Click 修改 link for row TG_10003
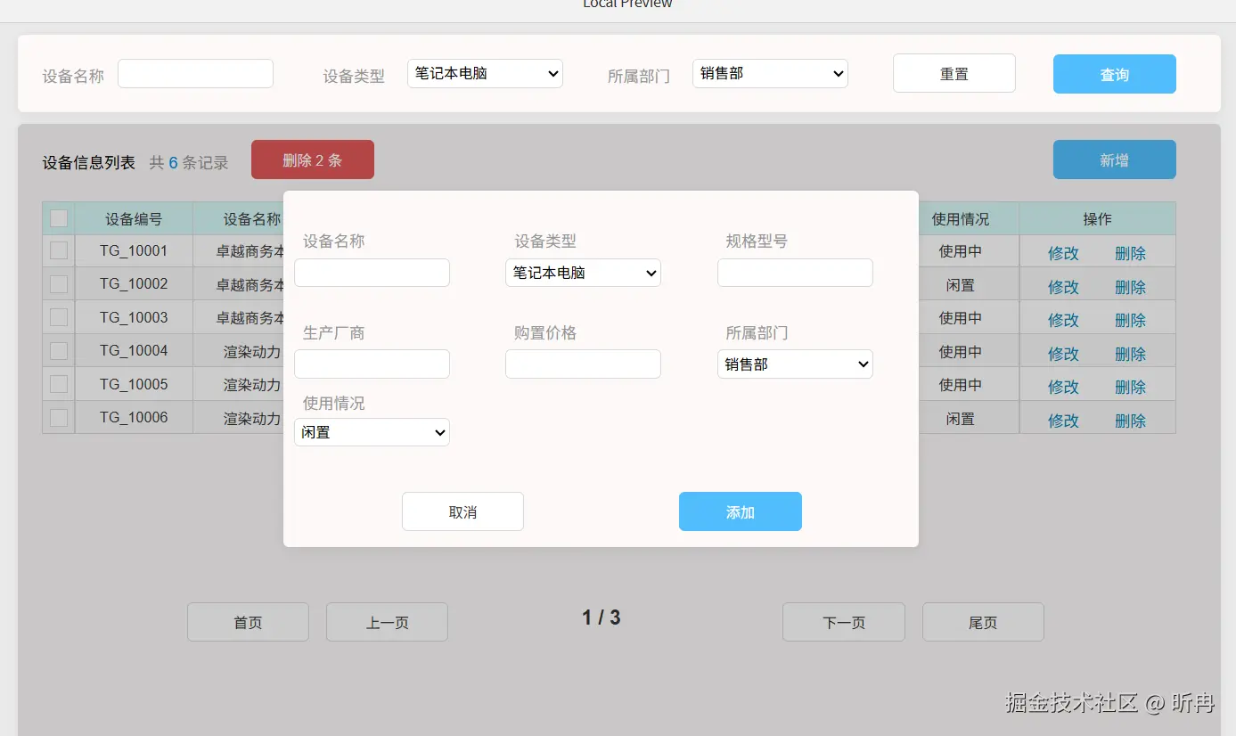1236x736 pixels. (x=1063, y=320)
